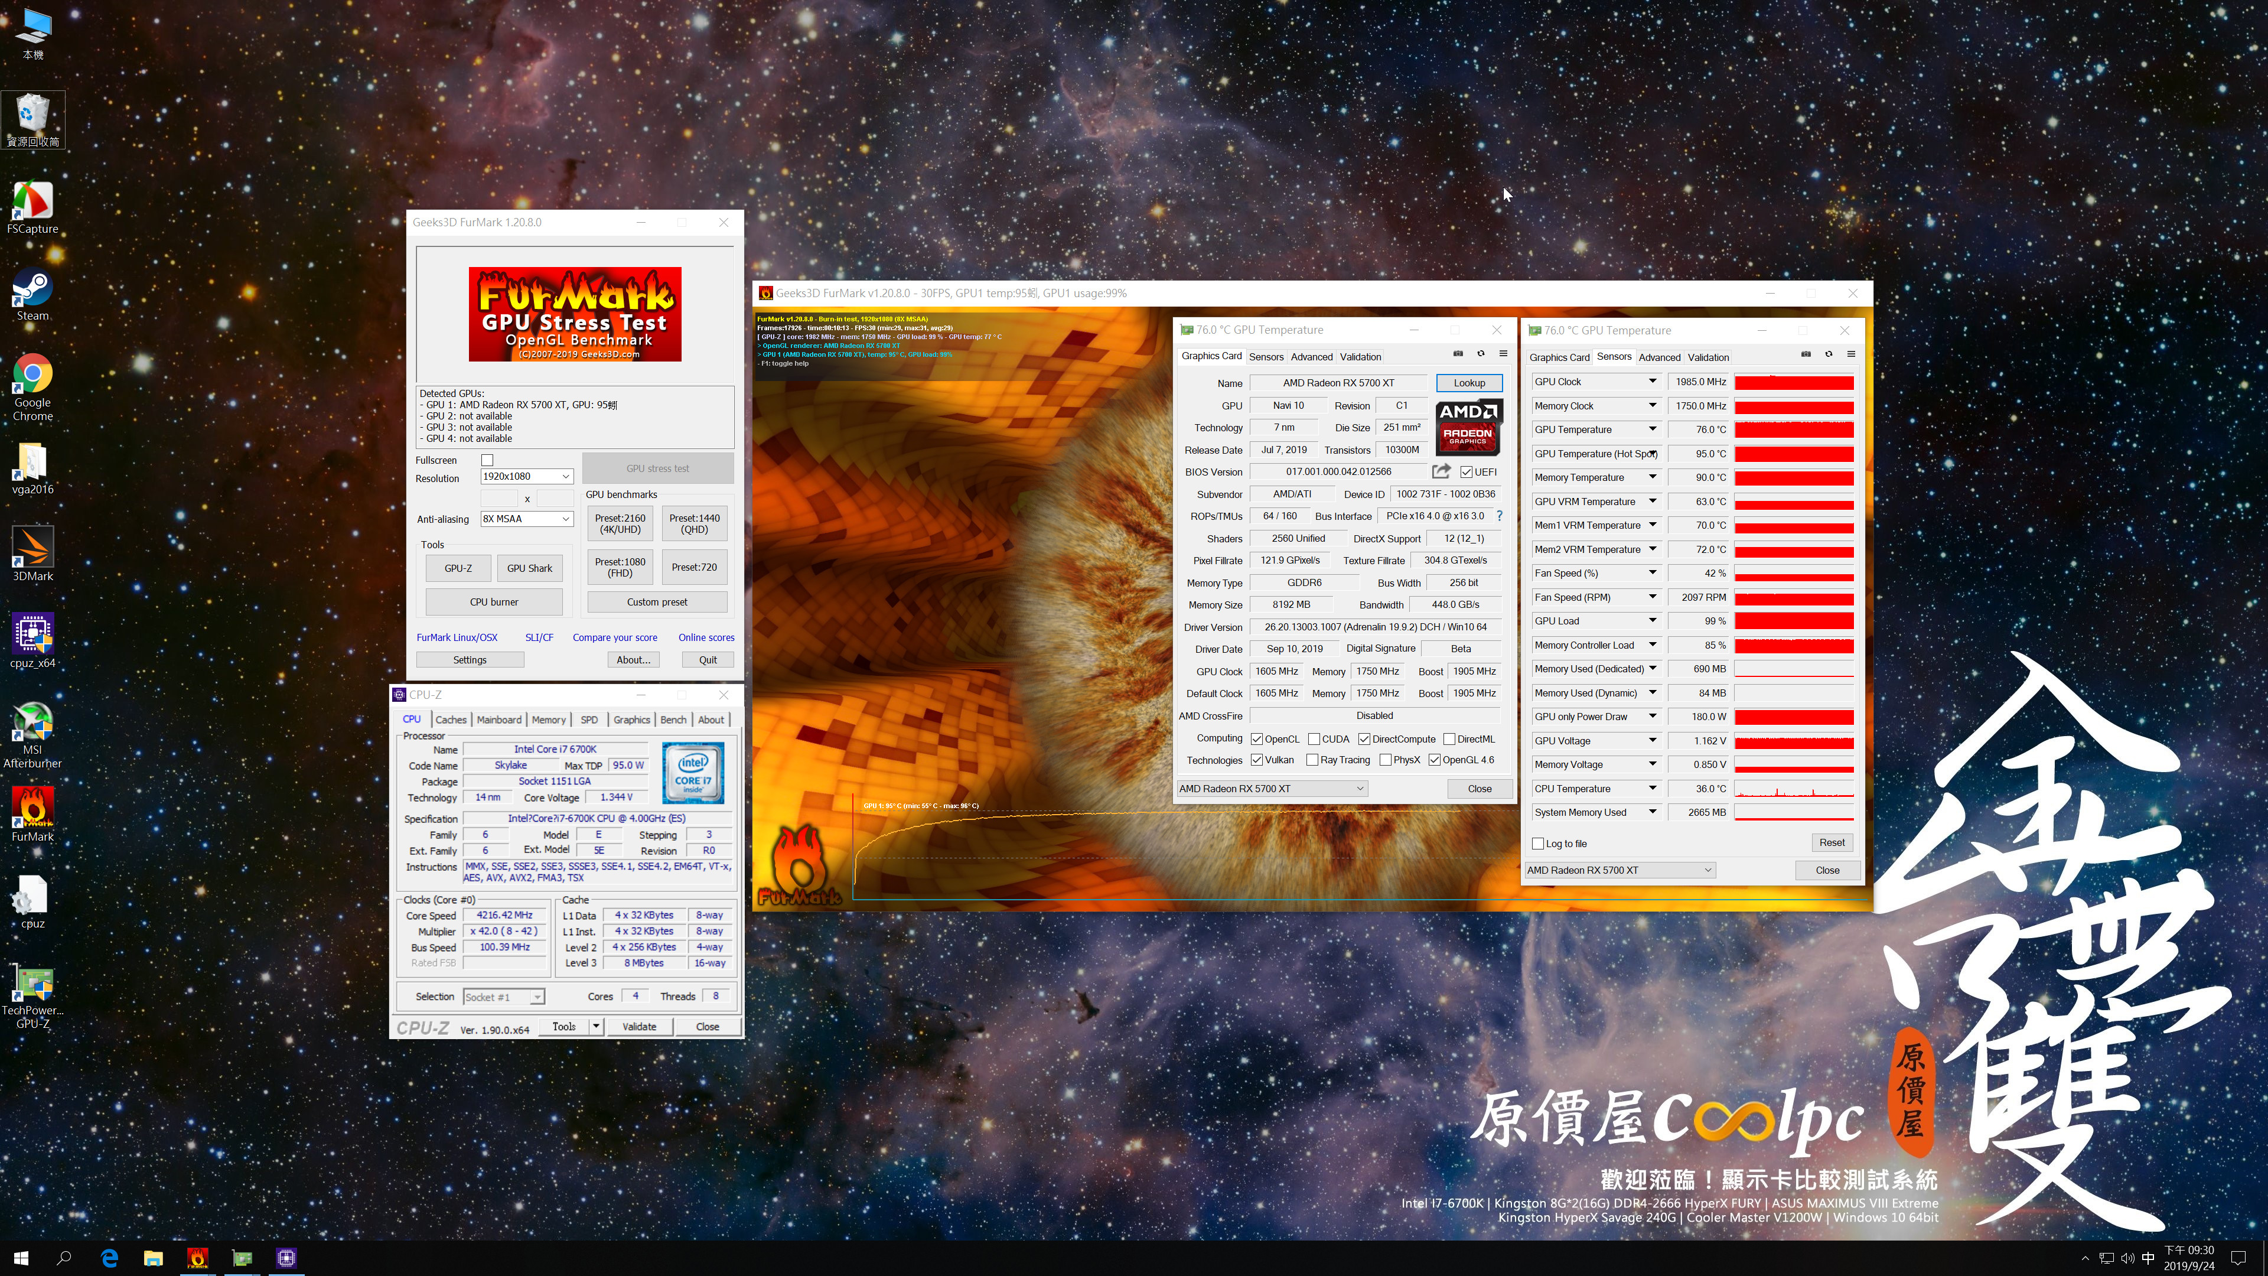Click the Bus Interface question mark in GPU-Z
This screenshot has height=1276, width=2268.
[x=1500, y=516]
